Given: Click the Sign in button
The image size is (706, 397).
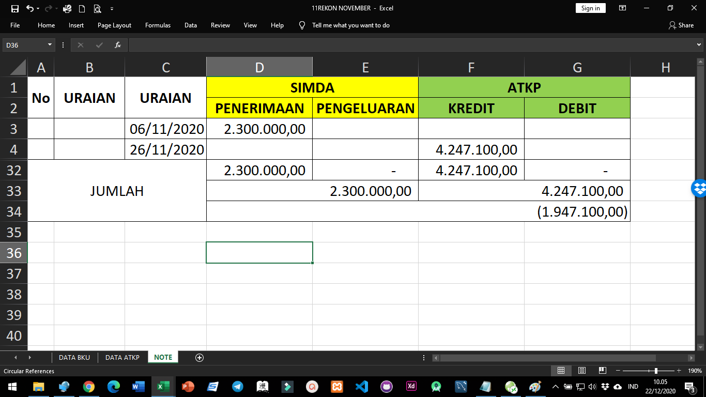Looking at the screenshot, I should (590, 8).
